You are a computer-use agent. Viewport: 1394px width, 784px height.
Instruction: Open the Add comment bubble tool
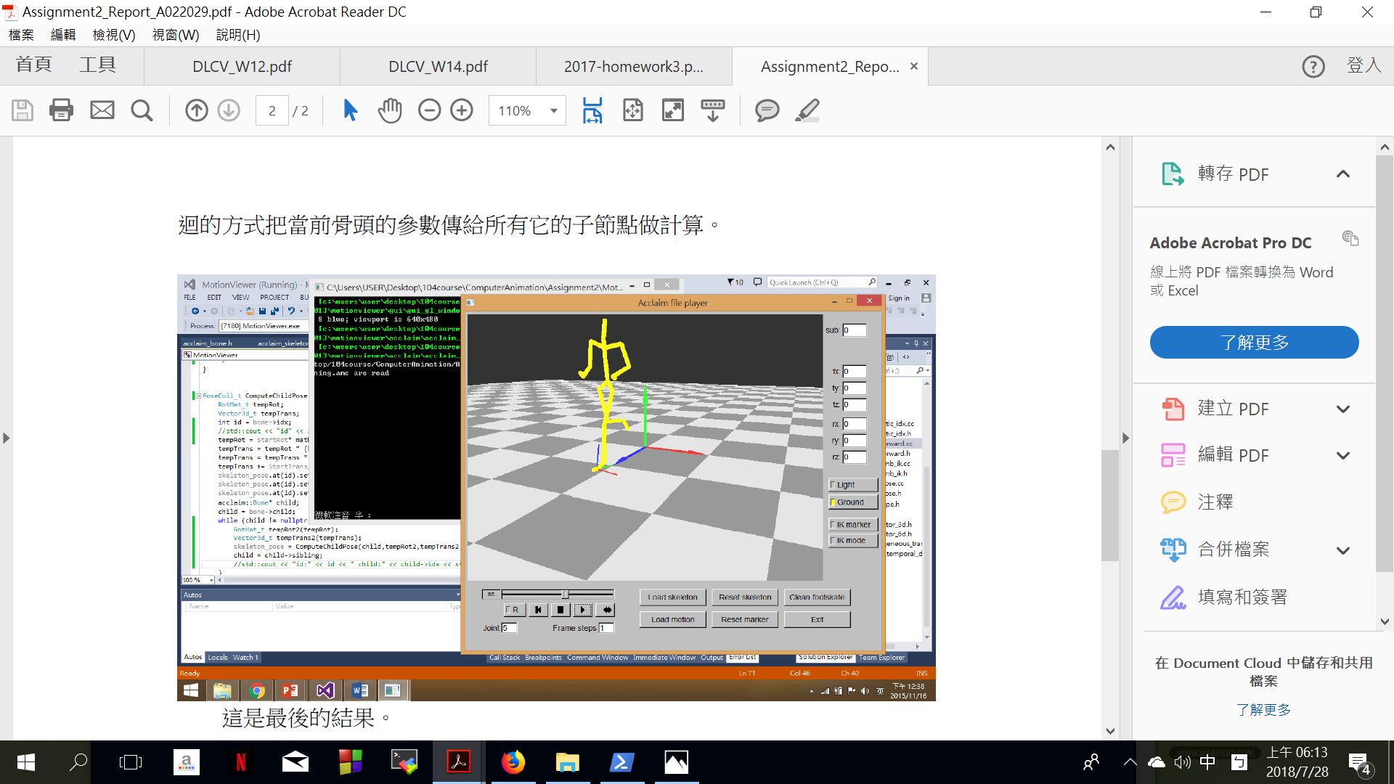pyautogui.click(x=767, y=110)
